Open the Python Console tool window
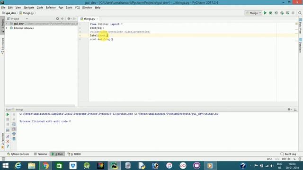 [x=18, y=154]
